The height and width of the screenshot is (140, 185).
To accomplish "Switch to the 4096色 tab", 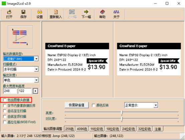I will point(82,129).
